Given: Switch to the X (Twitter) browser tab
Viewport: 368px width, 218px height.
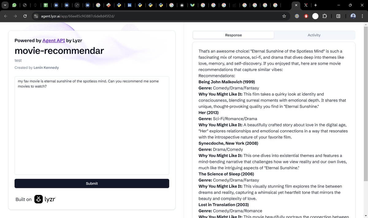Looking at the screenshot, I should coord(306,5).
